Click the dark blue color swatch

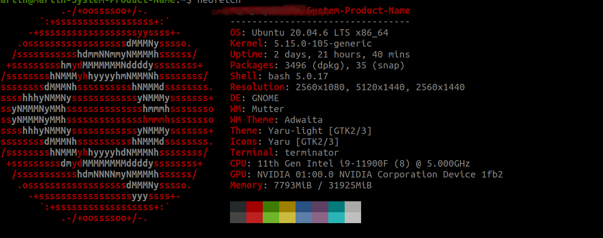[303, 207]
